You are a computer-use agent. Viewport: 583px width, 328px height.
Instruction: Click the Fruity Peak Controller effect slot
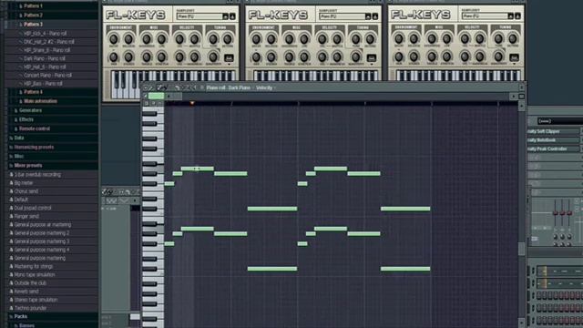[x=554, y=149]
